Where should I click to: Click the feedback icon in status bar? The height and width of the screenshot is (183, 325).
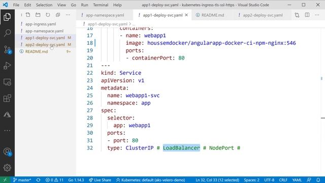click(x=309, y=180)
